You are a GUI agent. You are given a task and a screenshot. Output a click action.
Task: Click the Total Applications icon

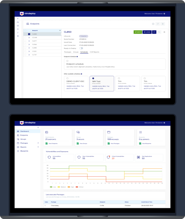coord(138,157)
